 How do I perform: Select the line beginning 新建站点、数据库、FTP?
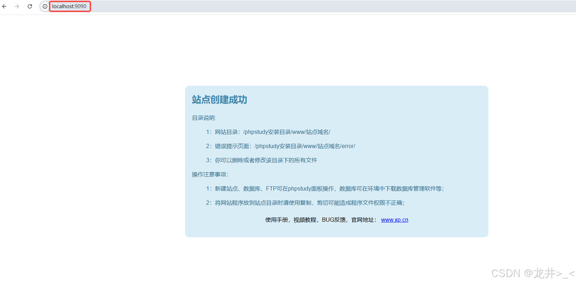coord(325,189)
